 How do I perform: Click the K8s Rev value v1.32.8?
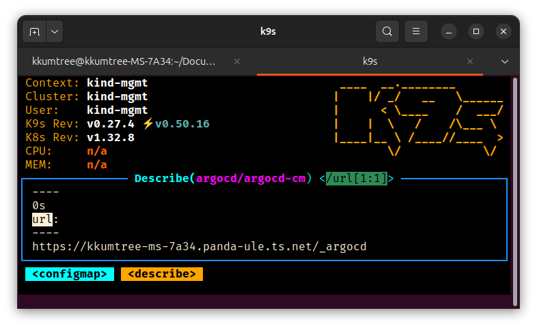[x=111, y=138]
